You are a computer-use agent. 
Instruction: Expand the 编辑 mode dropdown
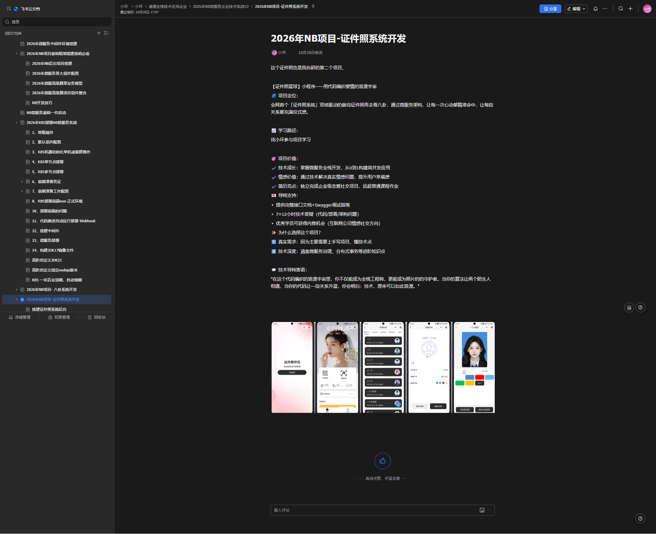tap(584, 9)
